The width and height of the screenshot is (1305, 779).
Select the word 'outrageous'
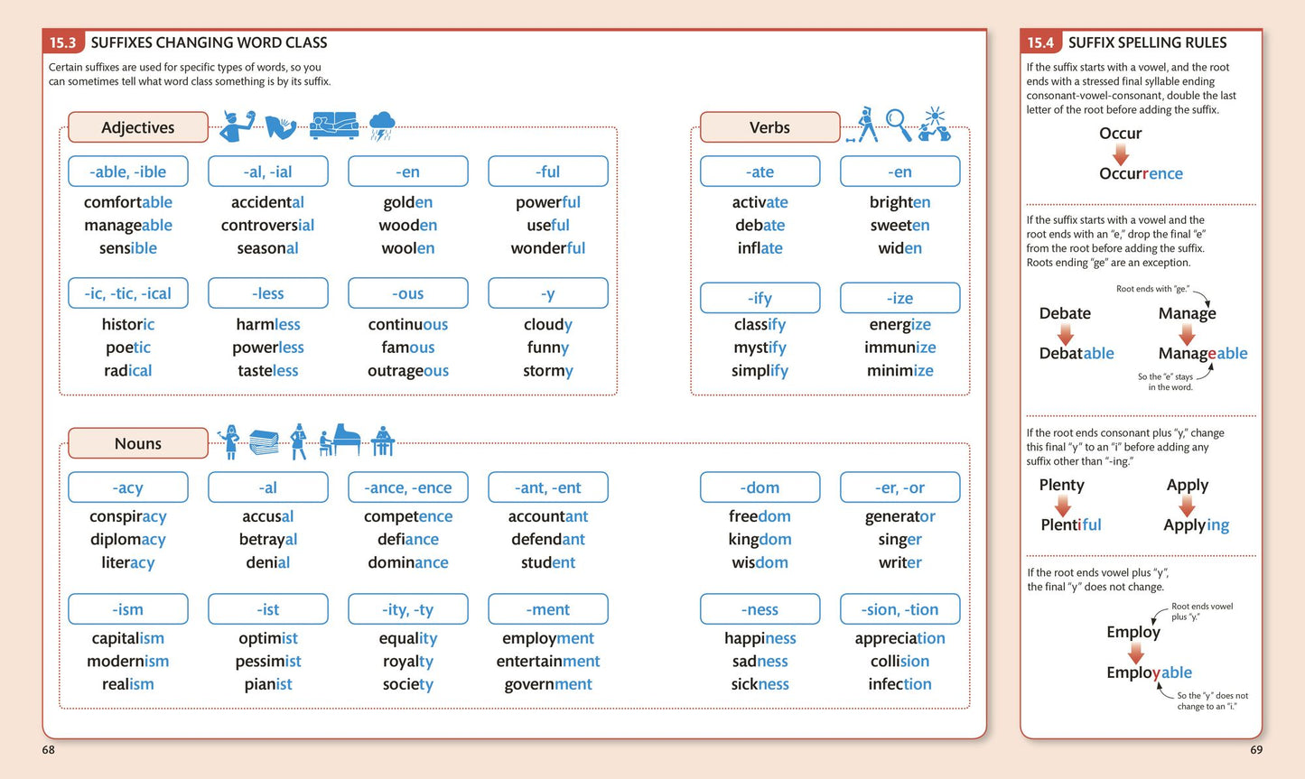408,371
